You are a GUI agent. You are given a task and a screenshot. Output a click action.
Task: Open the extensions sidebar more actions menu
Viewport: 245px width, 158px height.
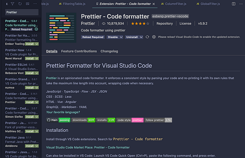(35, 3)
